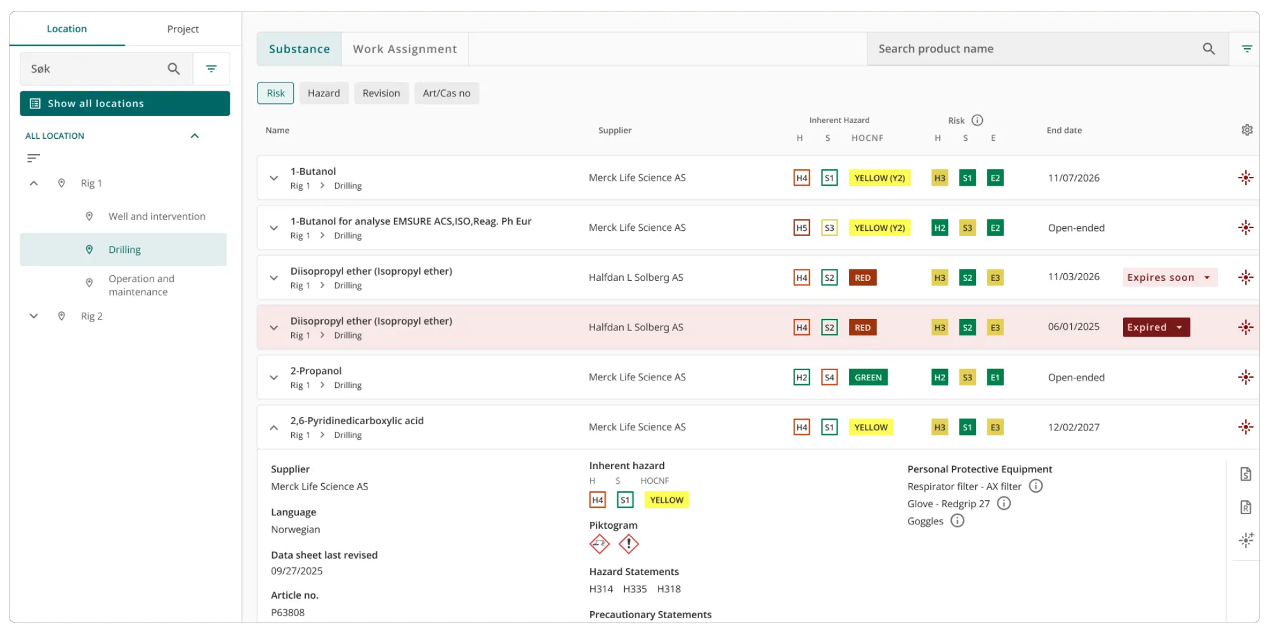The width and height of the screenshot is (1269, 634).
Task: Switch to the Project tab
Action: (x=183, y=29)
